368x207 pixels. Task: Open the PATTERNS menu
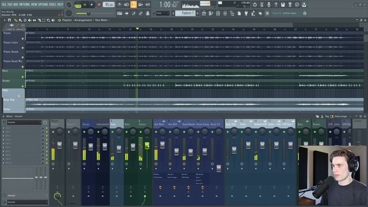25,5
